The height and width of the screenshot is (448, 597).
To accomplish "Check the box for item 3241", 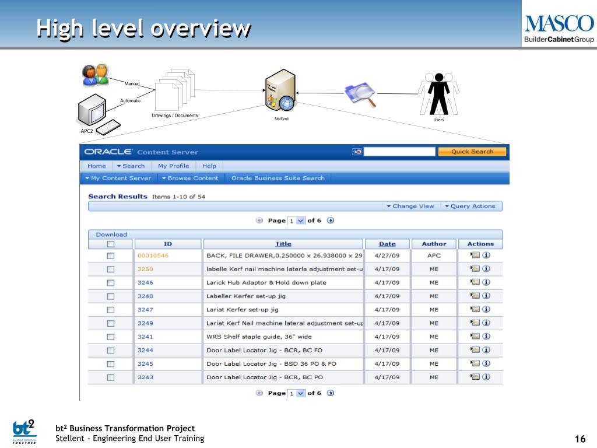I will click(x=110, y=337).
